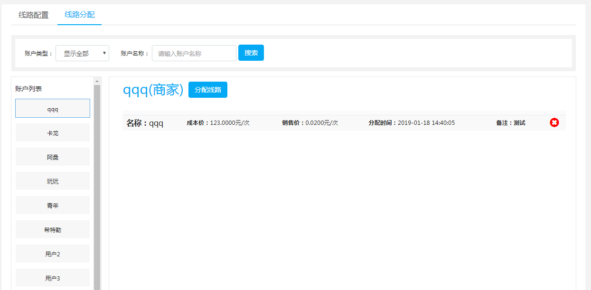The width and height of the screenshot is (591, 290).
Task: Open the 用户3 account
Action: 53,278
